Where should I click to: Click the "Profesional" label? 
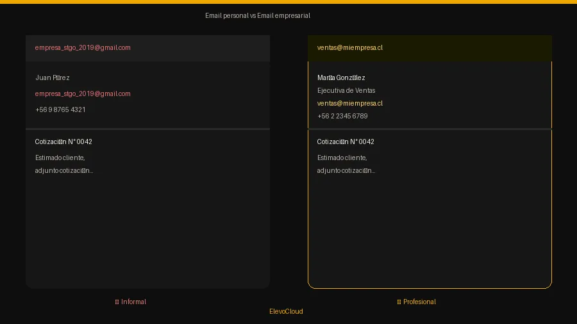[x=419, y=302]
